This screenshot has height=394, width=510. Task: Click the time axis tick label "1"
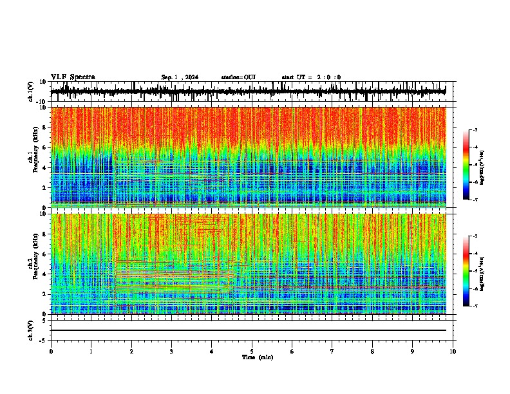(91, 352)
